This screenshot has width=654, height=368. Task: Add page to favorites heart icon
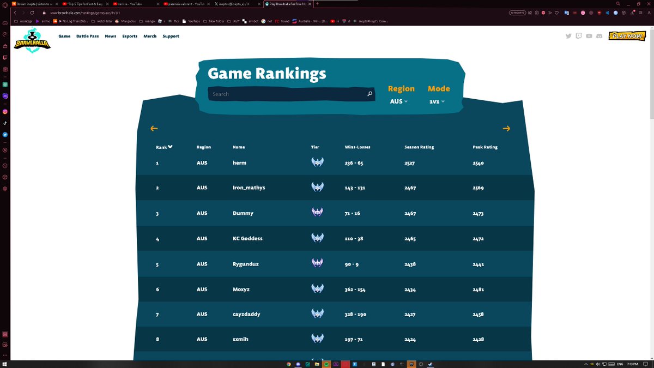click(556, 13)
